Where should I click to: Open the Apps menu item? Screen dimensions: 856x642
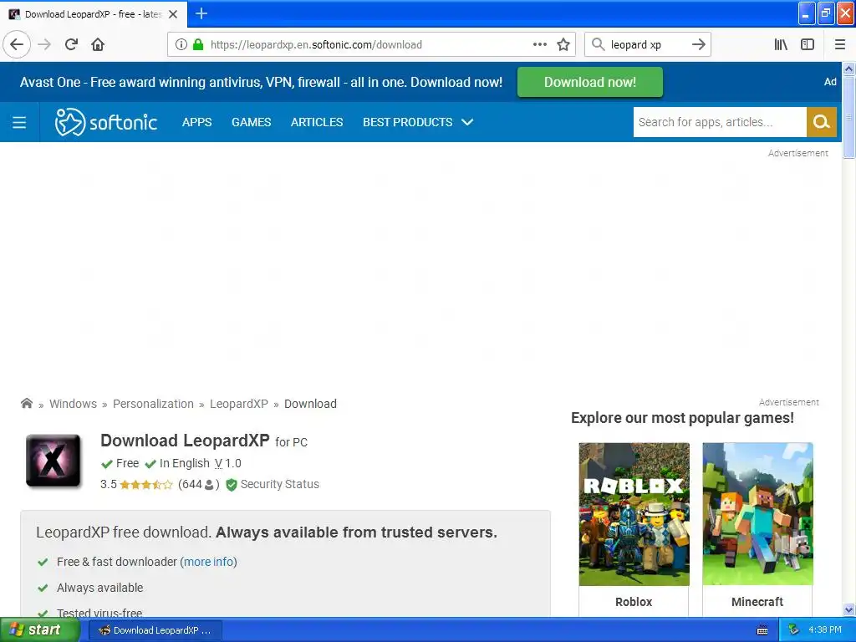click(x=196, y=122)
